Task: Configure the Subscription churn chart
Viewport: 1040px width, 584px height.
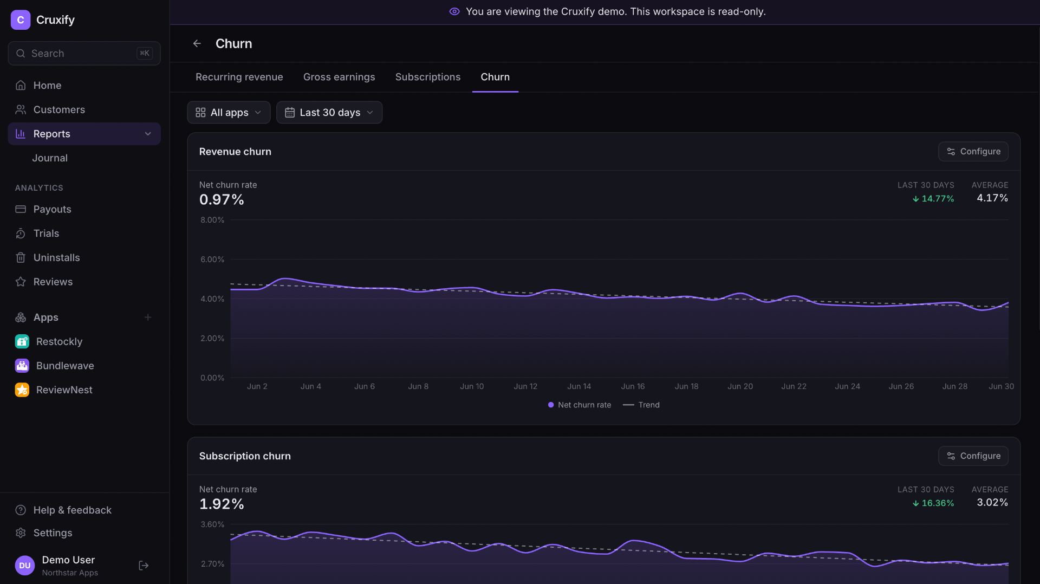Action: pos(973,456)
